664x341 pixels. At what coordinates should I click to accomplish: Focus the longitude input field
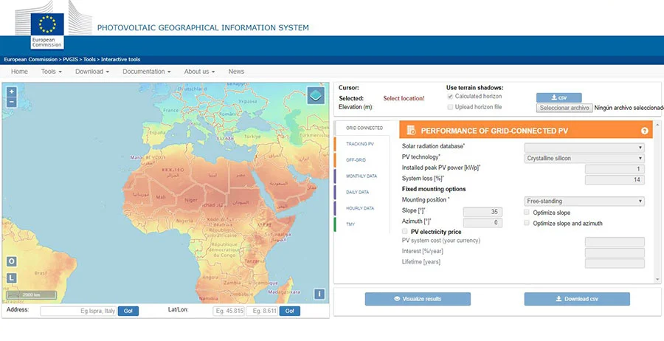[x=262, y=311]
